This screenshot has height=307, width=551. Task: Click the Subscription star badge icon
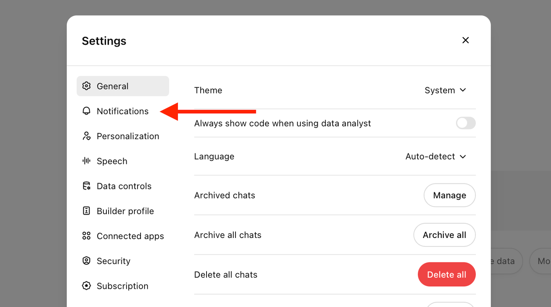click(86, 285)
